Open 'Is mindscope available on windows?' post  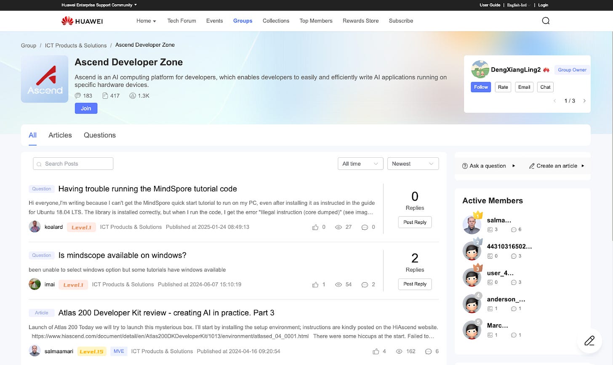point(123,255)
